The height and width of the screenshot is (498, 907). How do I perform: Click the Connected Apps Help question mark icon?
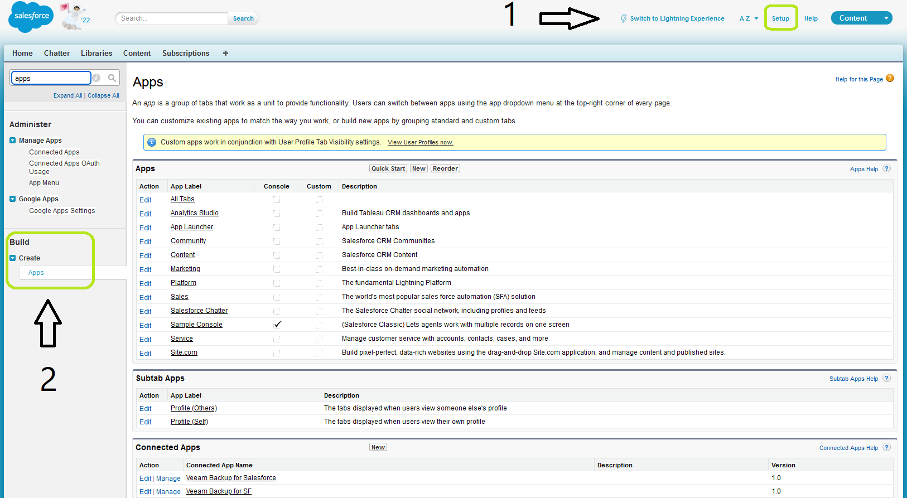pos(887,447)
